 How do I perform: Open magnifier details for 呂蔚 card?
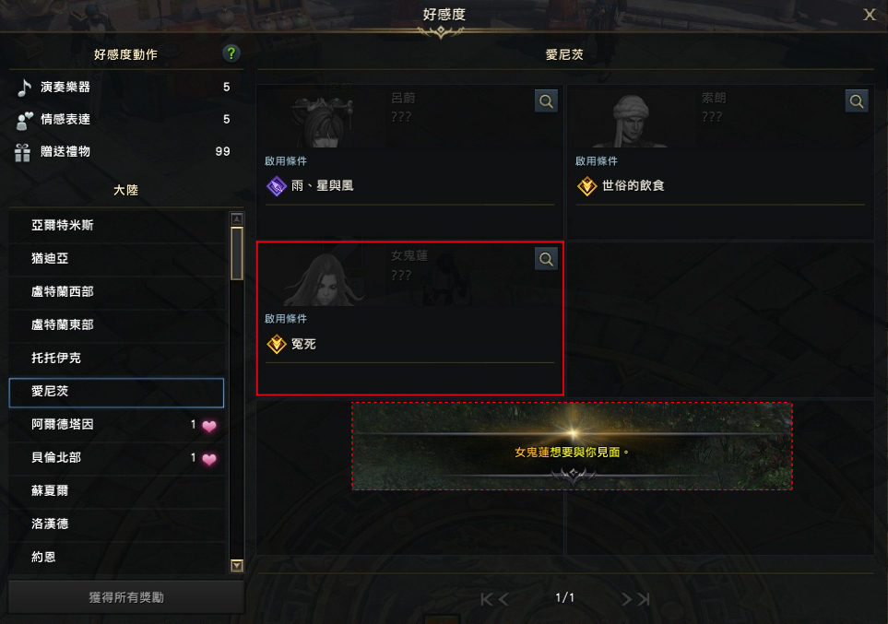tap(546, 101)
